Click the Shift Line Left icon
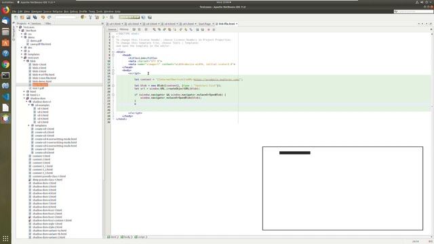This screenshot has height=244, width=434. [197, 29]
